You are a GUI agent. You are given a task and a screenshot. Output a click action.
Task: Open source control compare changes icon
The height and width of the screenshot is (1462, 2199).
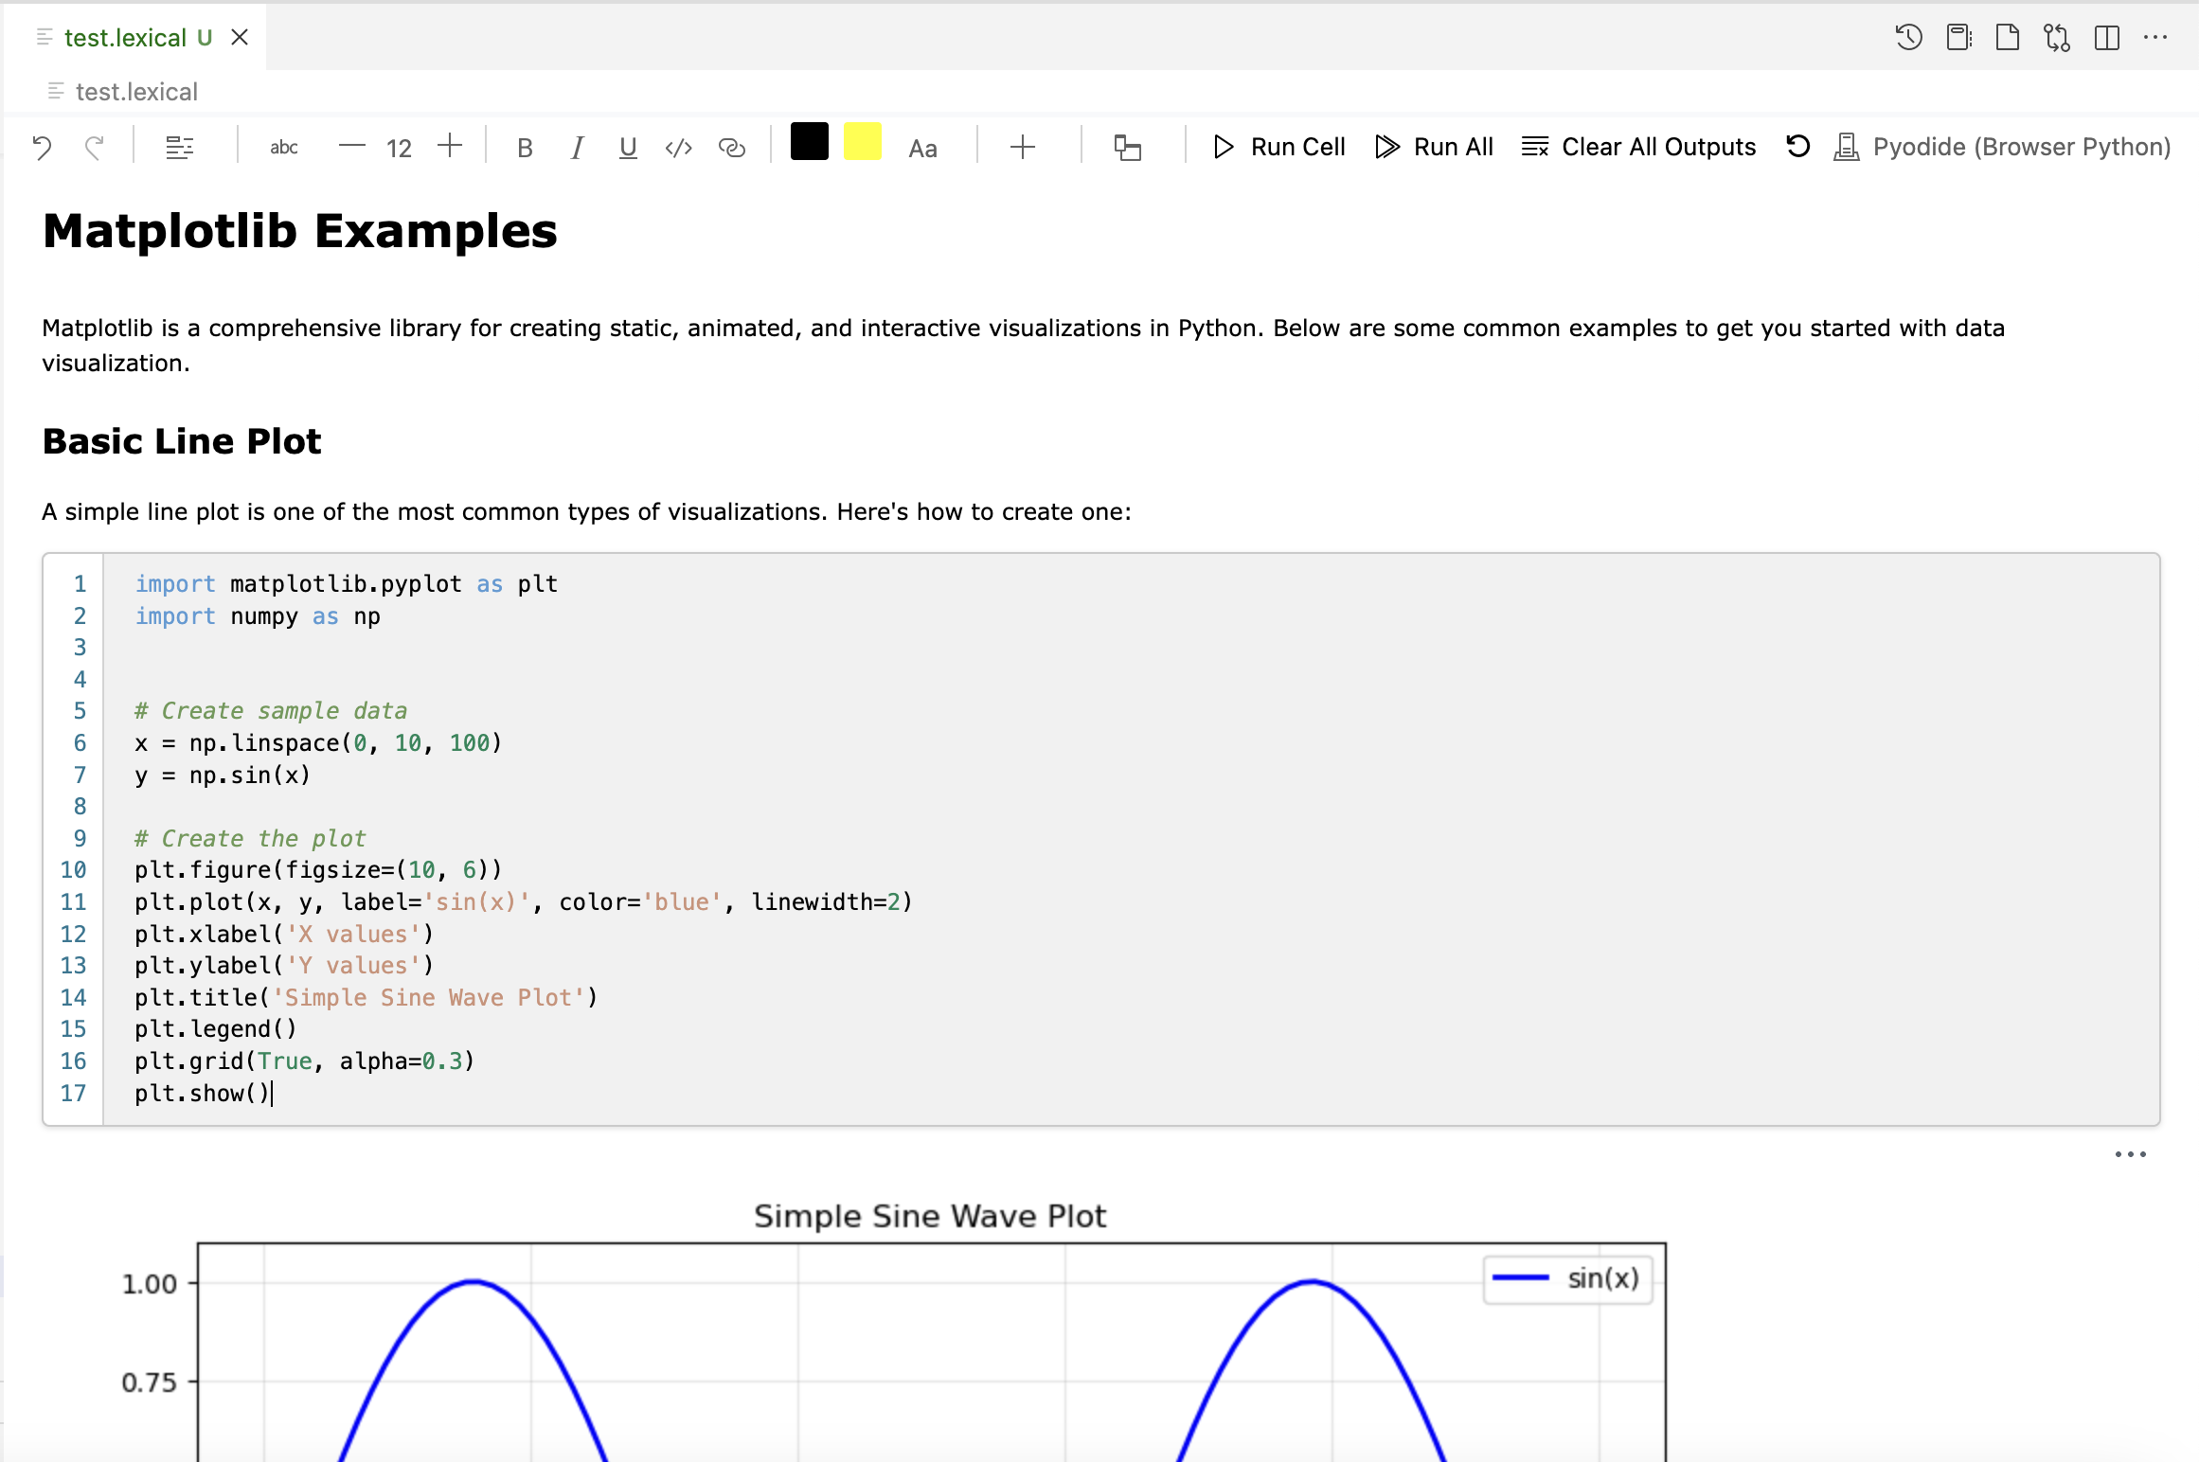point(2056,38)
